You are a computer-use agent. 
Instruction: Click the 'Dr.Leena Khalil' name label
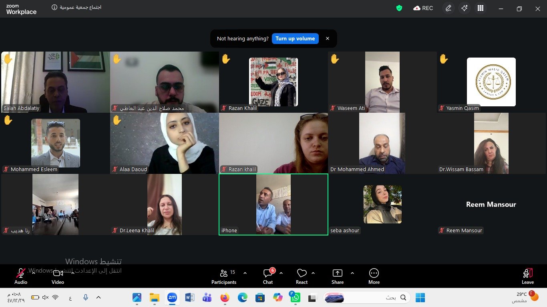tap(137, 231)
